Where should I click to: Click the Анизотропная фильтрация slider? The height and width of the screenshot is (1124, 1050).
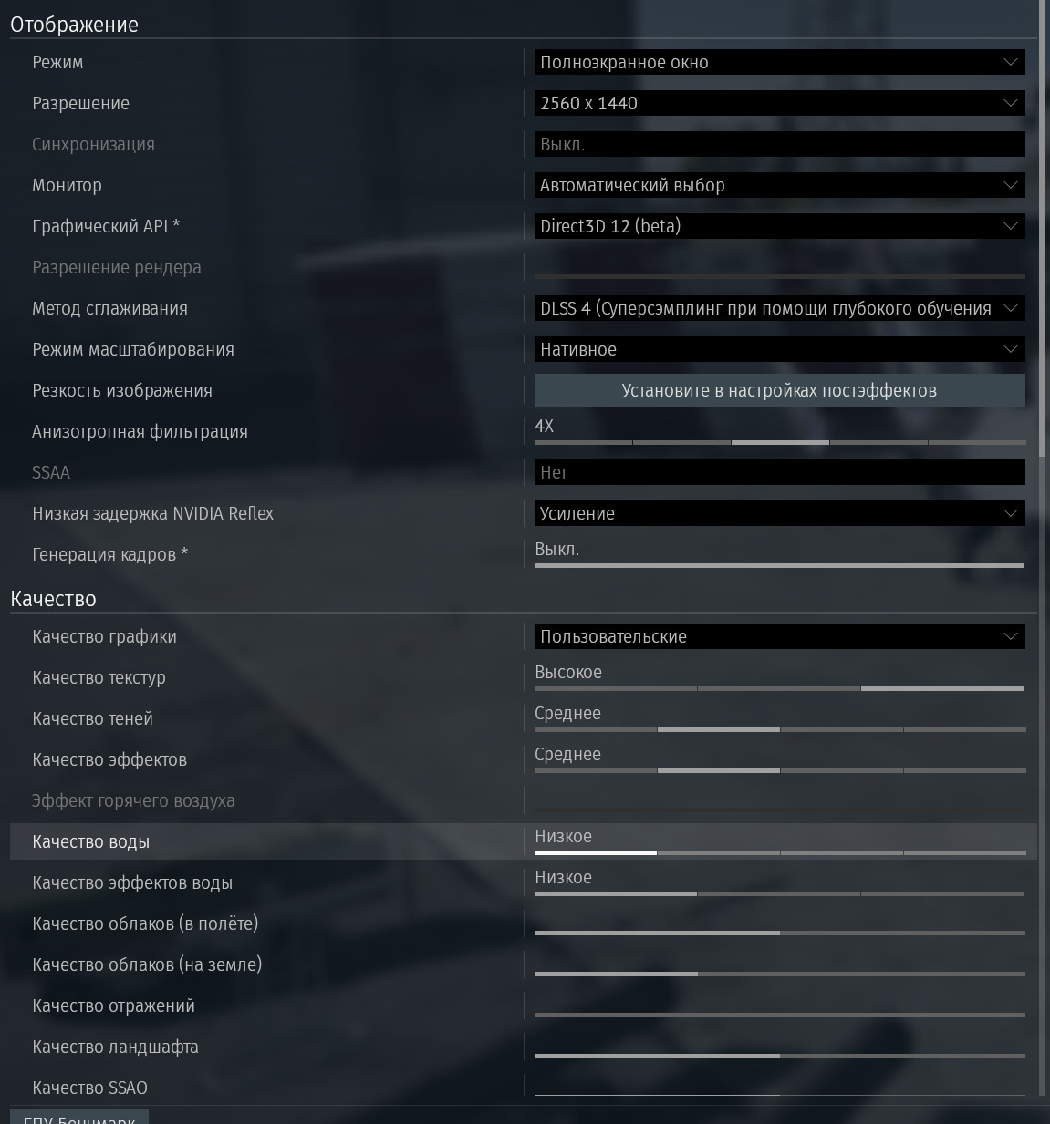click(x=780, y=442)
